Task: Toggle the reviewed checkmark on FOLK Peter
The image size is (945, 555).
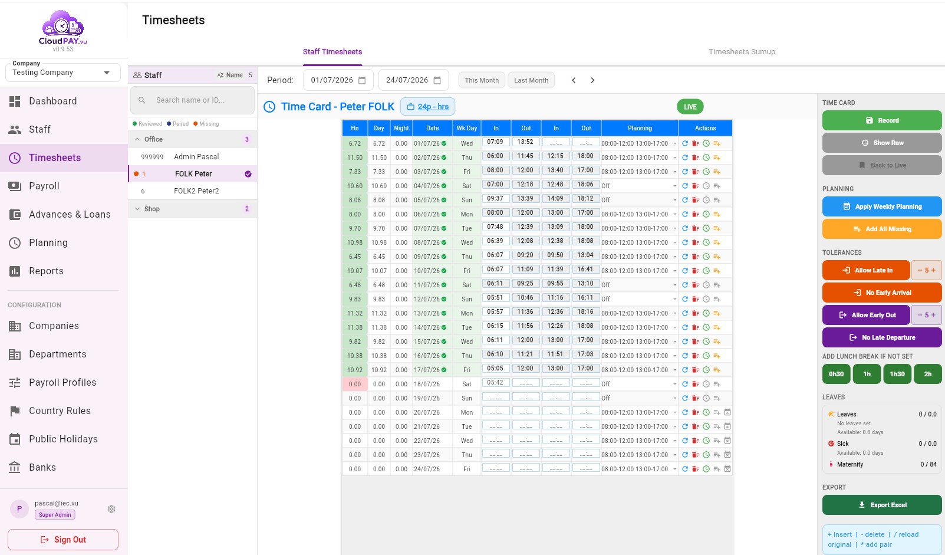Action: (248, 174)
